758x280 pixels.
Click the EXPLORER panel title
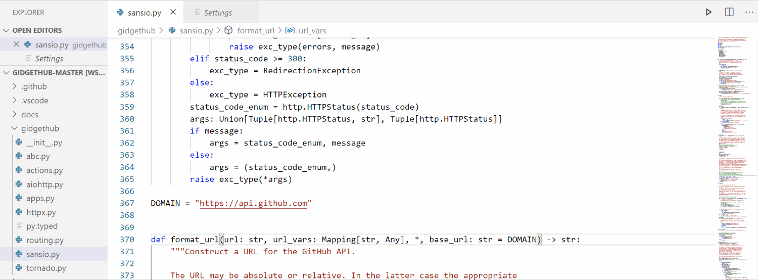(x=28, y=12)
